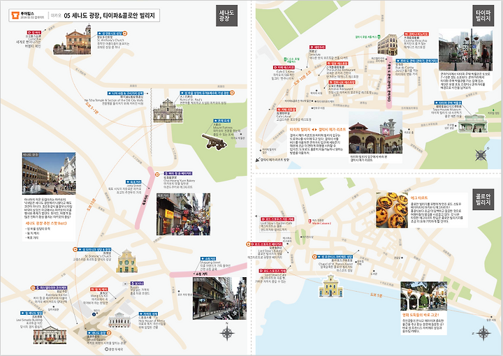Click the compass rose on the Coloane Village map

[x=483, y=333]
